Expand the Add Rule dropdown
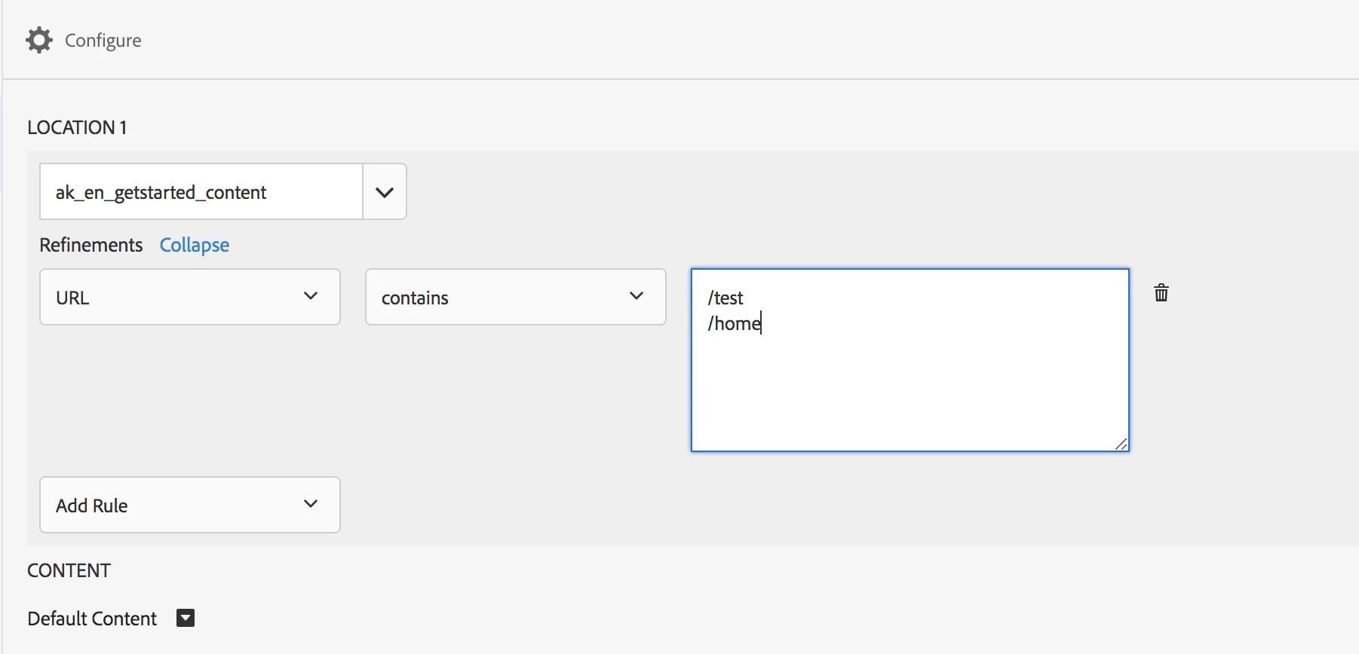This screenshot has height=654, width=1359. click(x=190, y=505)
